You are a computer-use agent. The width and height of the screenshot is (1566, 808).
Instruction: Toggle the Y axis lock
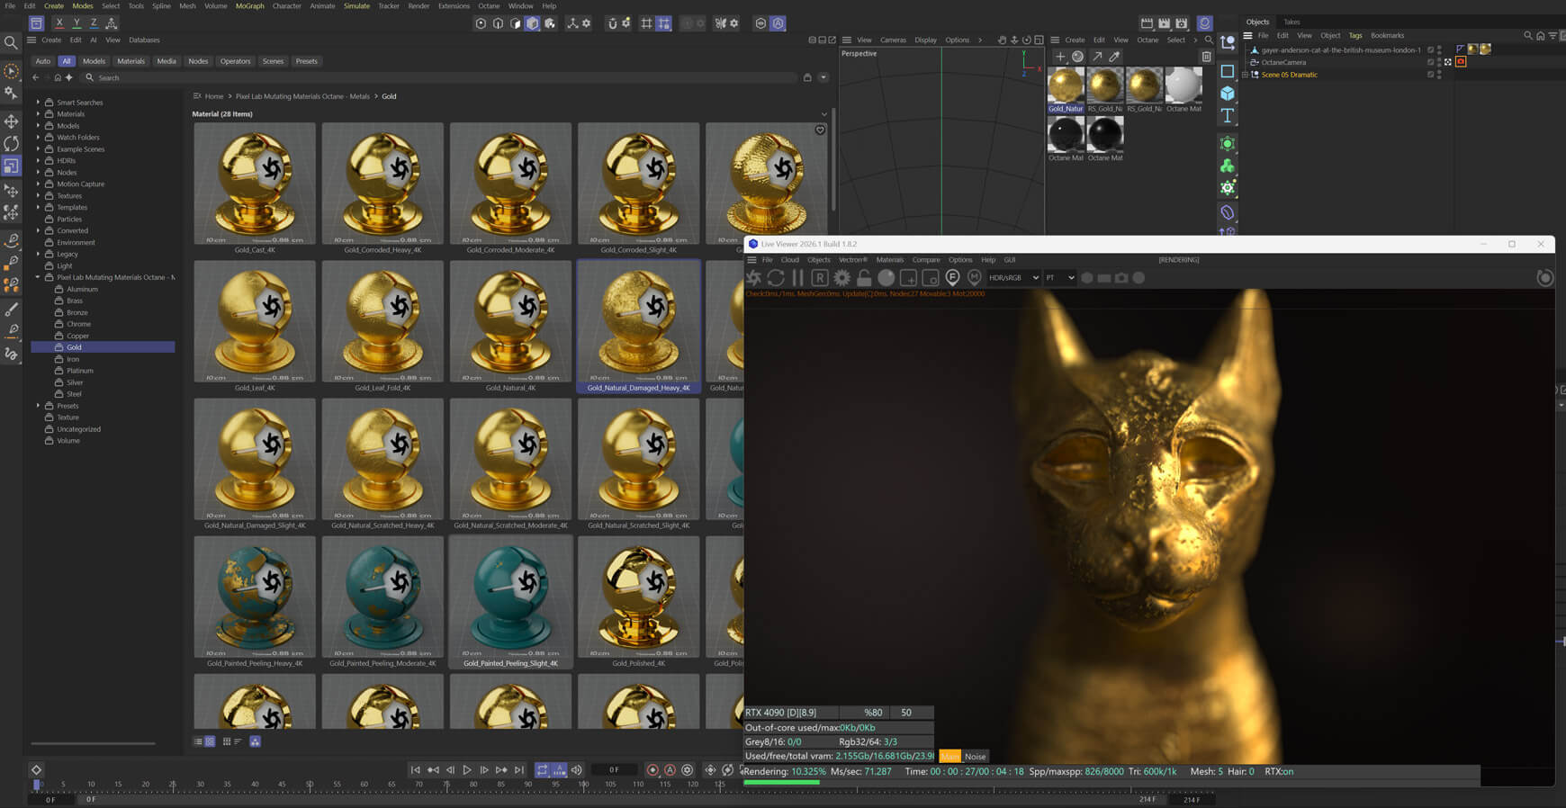coord(76,23)
